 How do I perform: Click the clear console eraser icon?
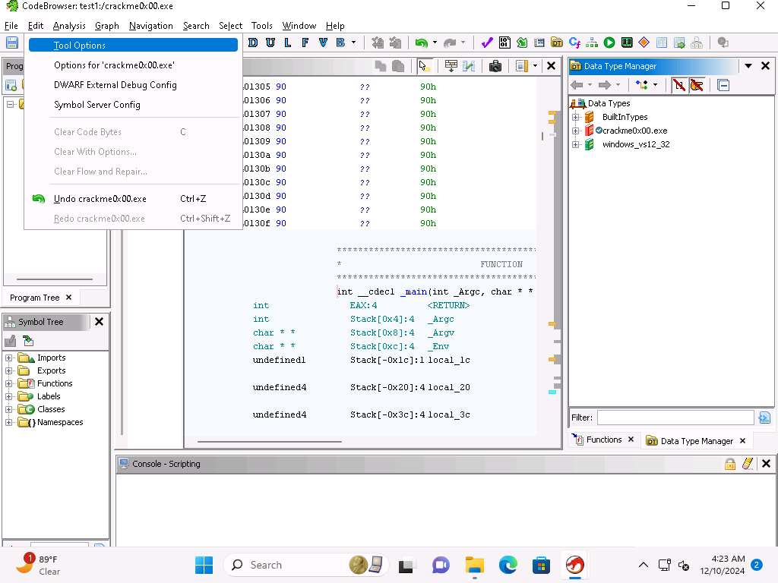[747, 464]
